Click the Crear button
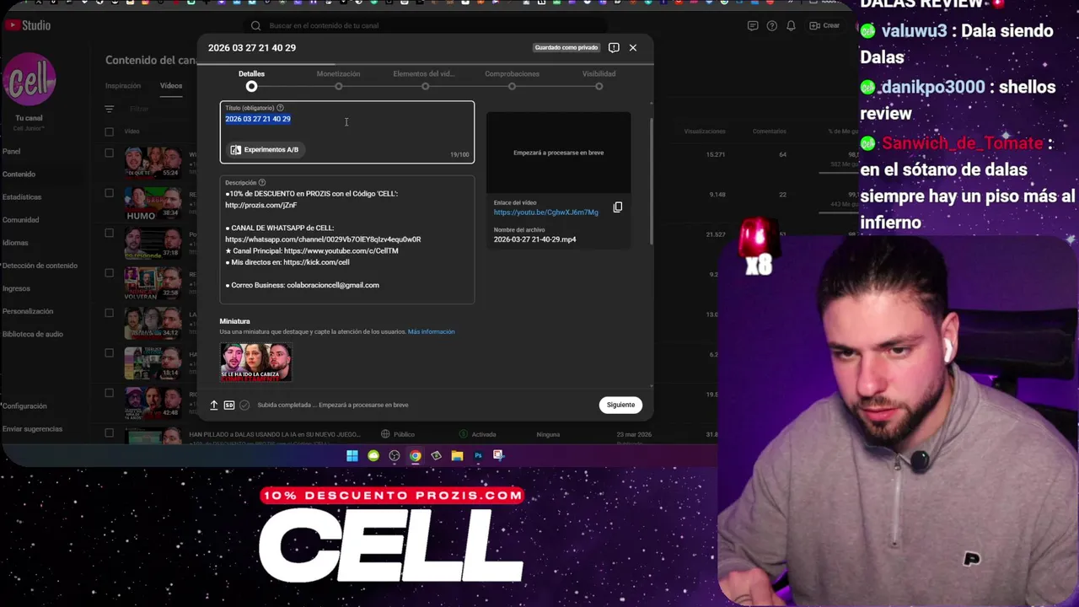Viewport: 1079px width, 607px height. point(824,25)
